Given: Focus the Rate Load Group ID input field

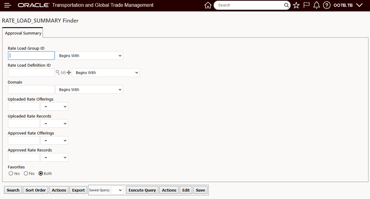Looking at the screenshot, I should click(31, 56).
